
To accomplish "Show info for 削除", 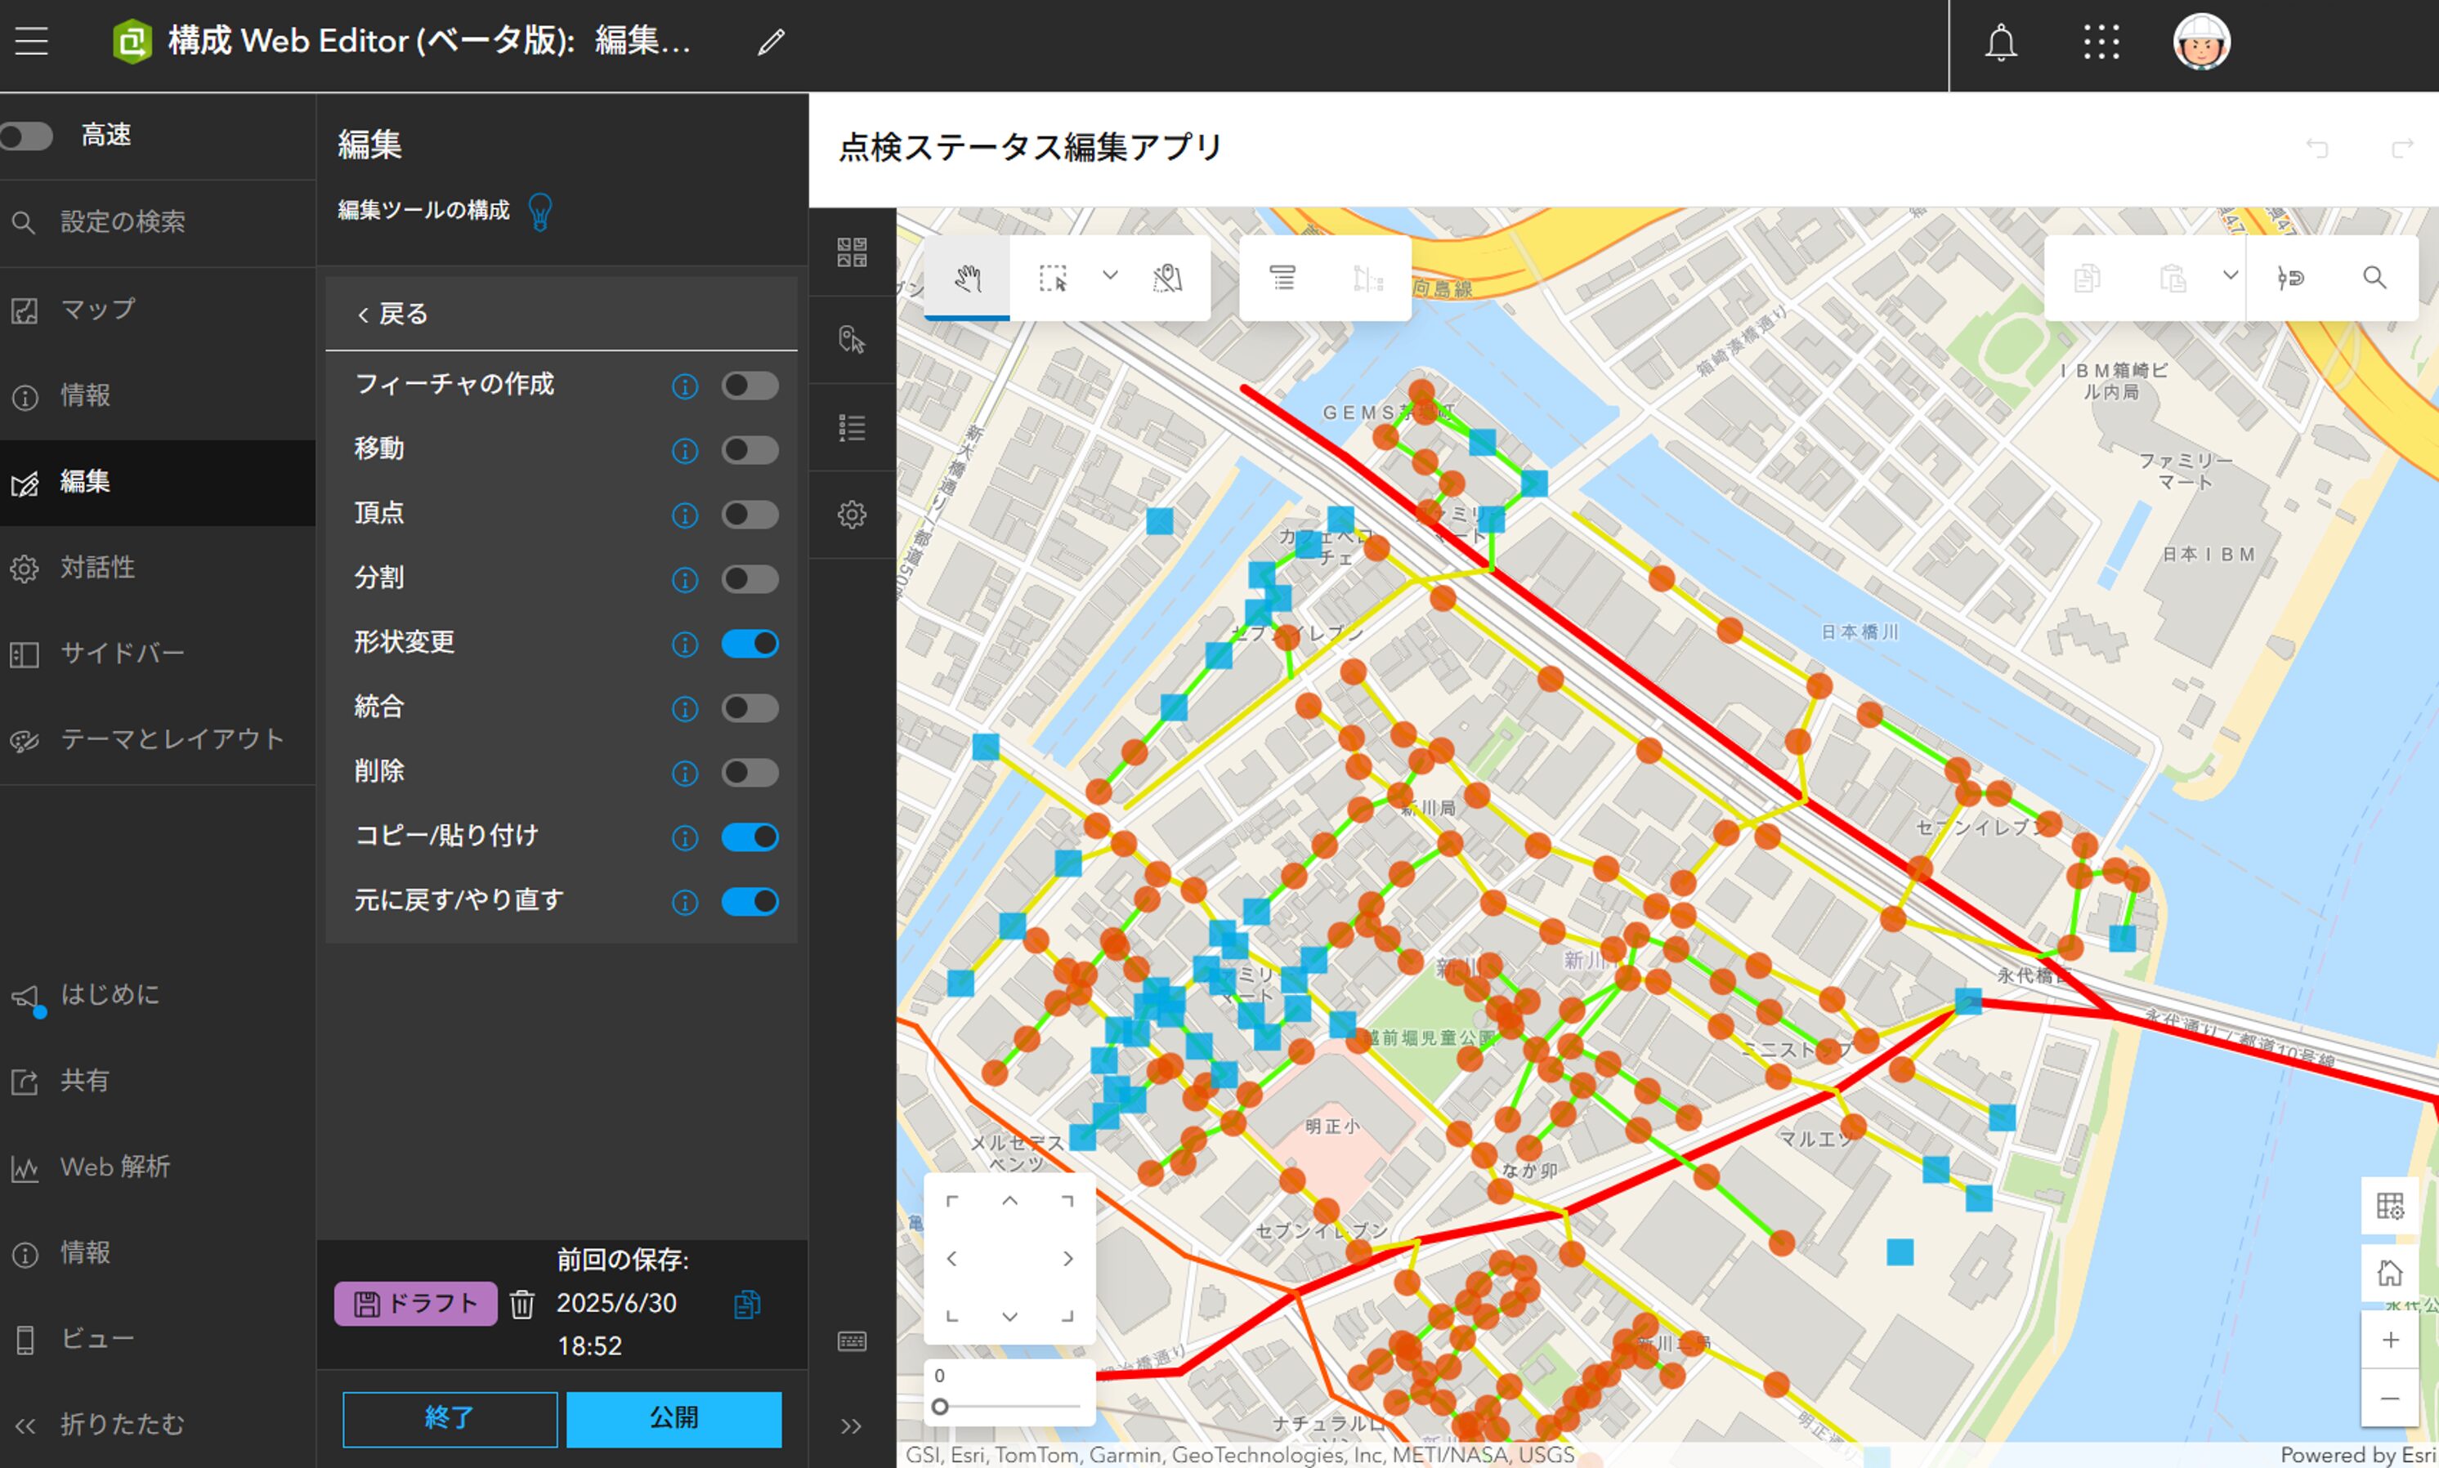I will pos(685,774).
